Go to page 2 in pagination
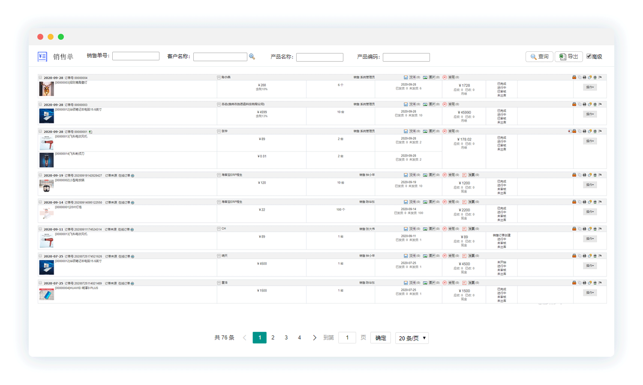This screenshot has width=643, height=385. 273,338
